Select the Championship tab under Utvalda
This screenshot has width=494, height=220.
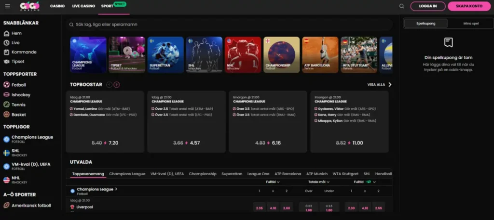[203, 174]
